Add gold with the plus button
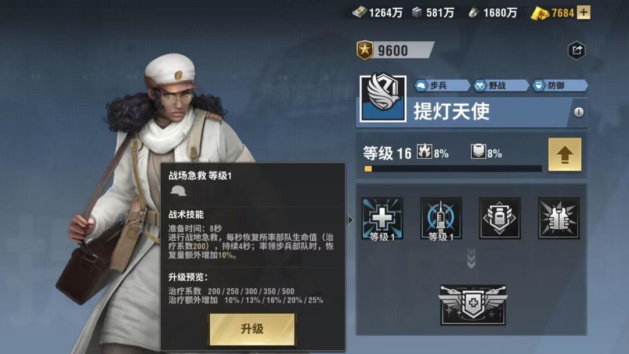 (584, 12)
